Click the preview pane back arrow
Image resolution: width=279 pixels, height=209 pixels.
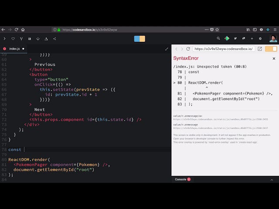click(176, 49)
